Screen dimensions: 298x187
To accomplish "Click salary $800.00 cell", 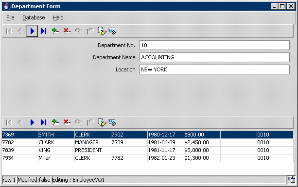I will pyautogui.click(x=202, y=135).
